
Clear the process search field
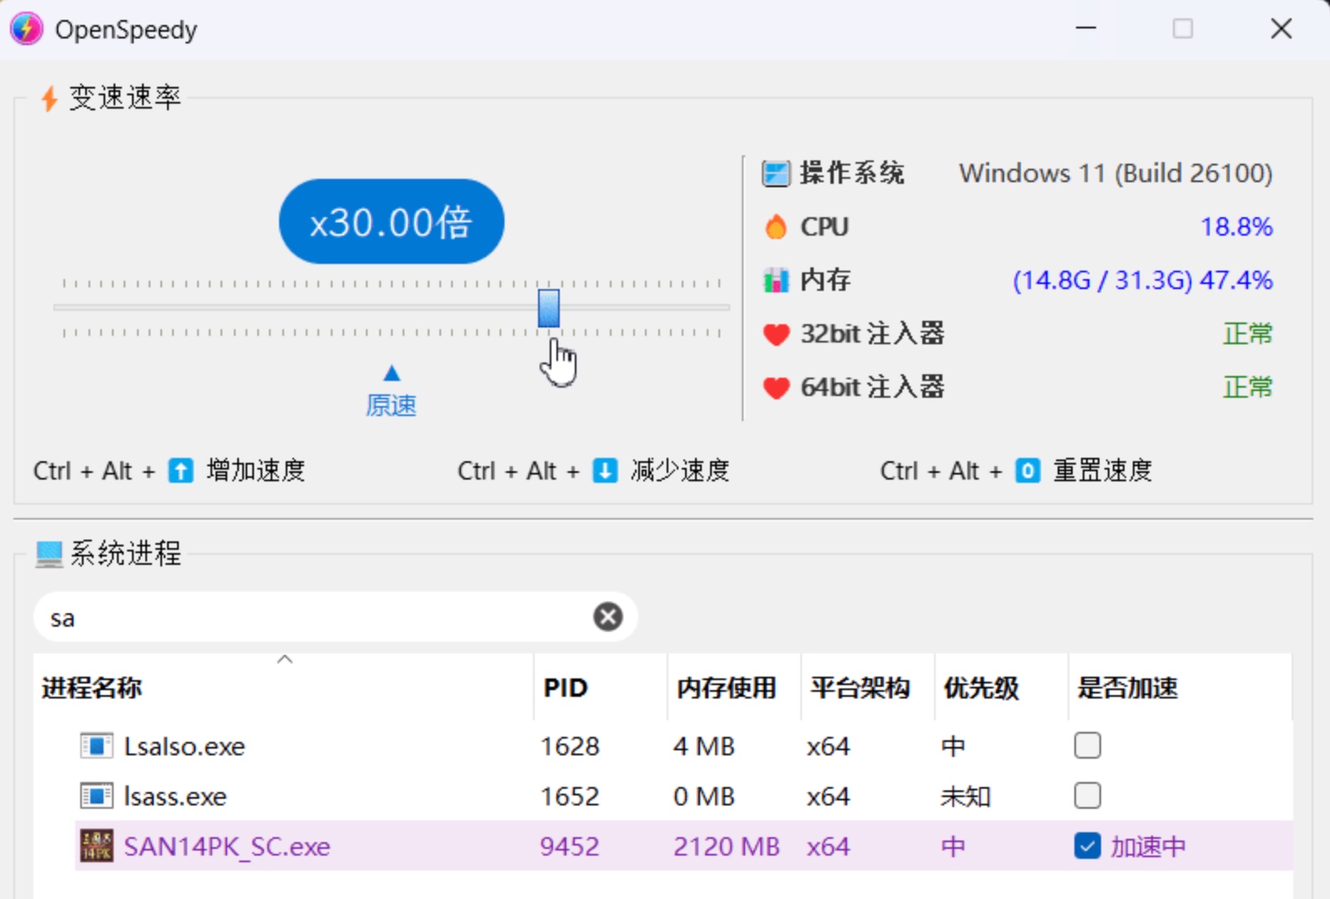pos(607,617)
